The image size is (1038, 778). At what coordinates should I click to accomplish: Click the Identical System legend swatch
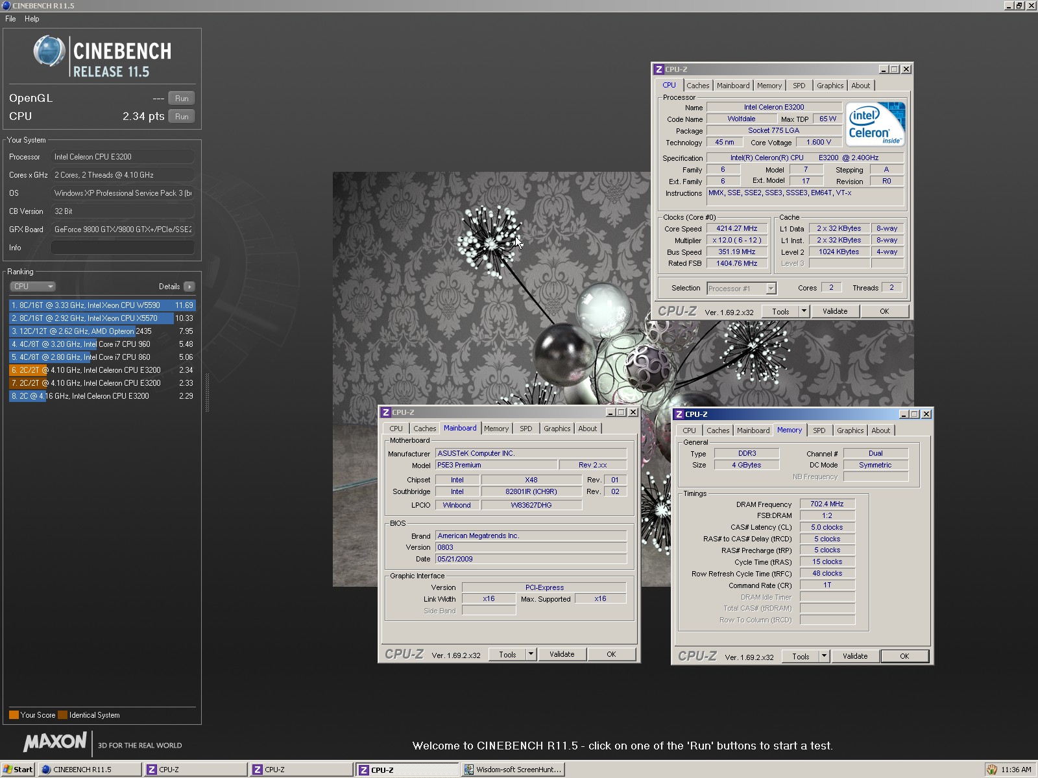62,715
